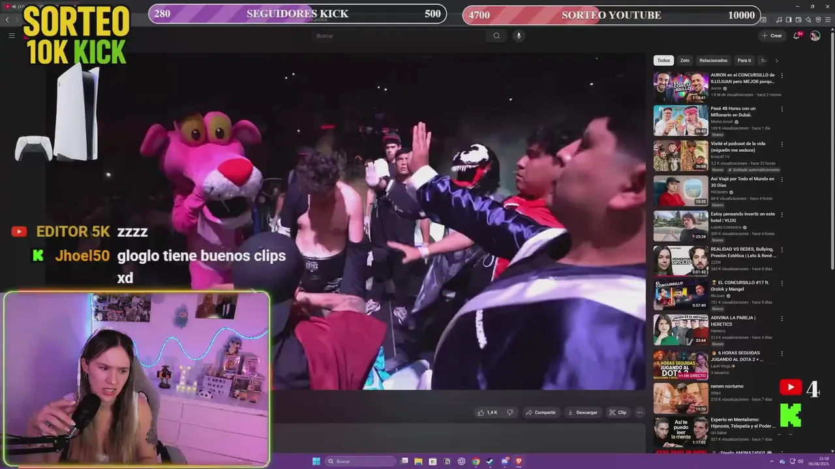
Task: Open Brave browser from the taskbar
Action: click(519, 461)
